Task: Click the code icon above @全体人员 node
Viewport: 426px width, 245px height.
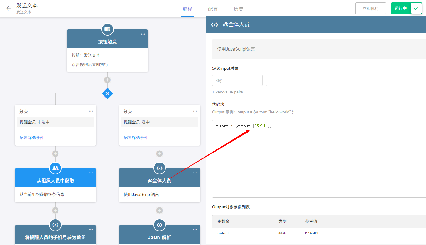Action: pyautogui.click(x=160, y=168)
